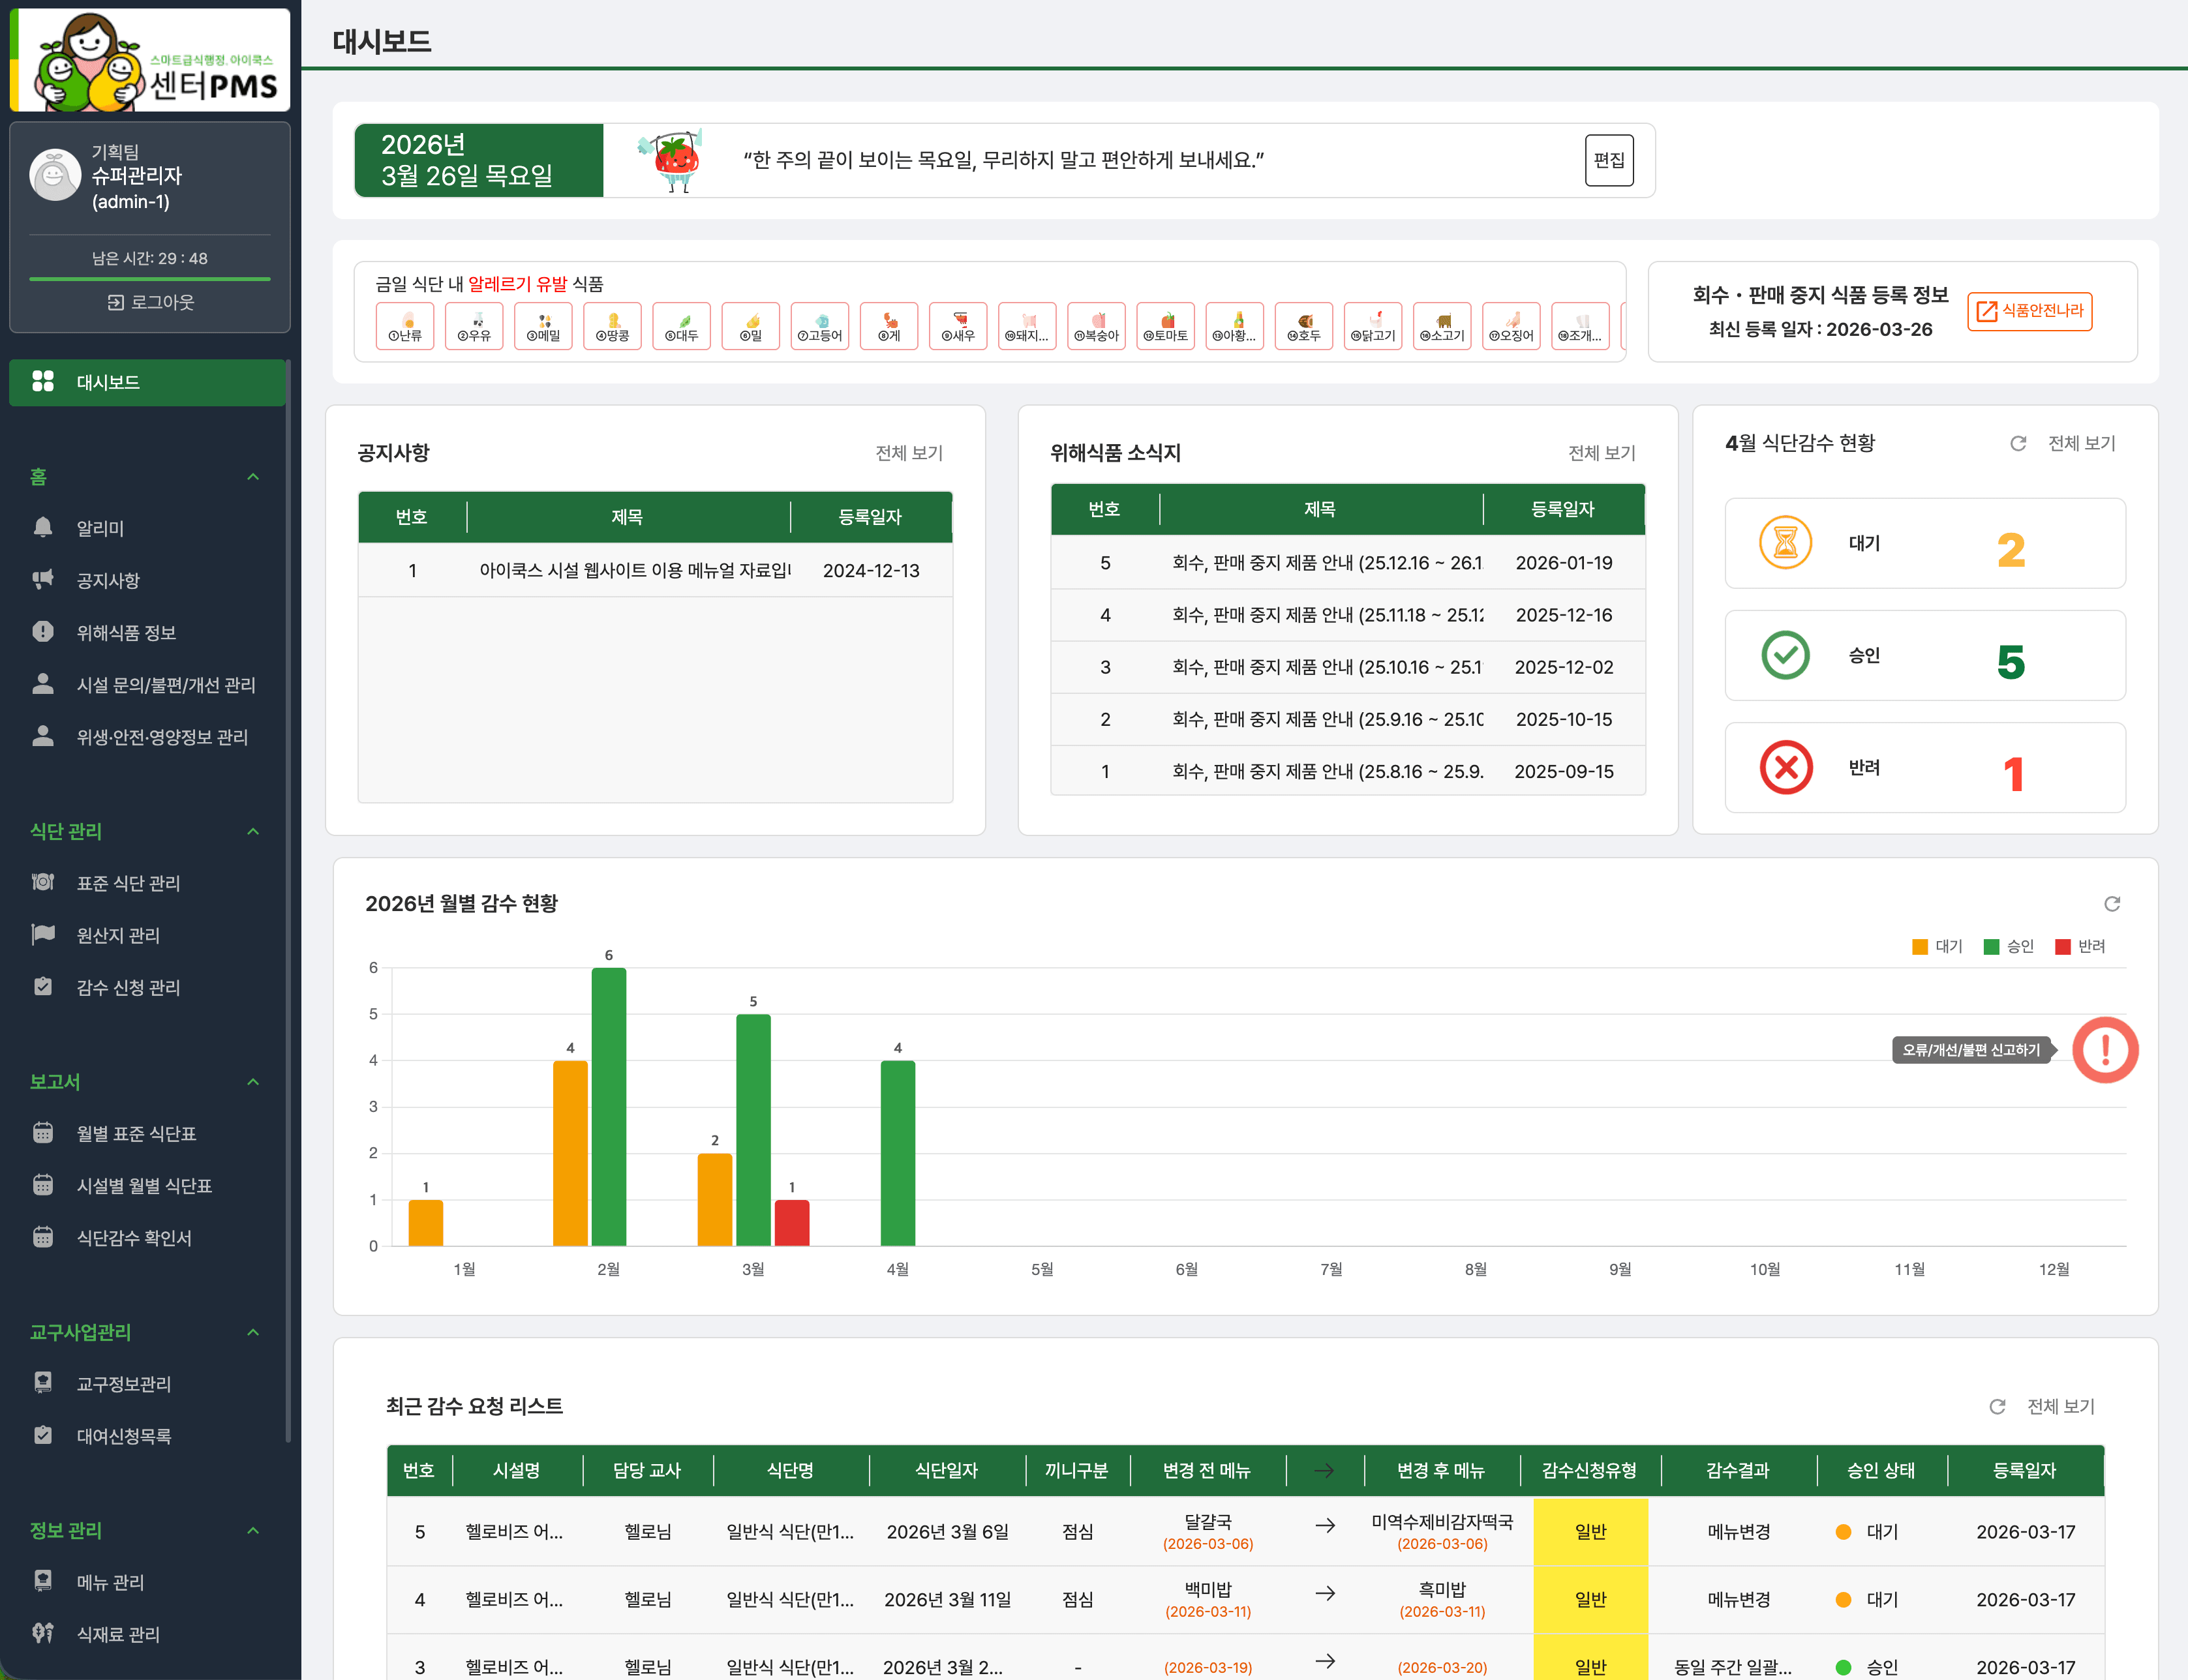
Task: Toggle 대기 series in chart legend
Action: pos(1937,946)
